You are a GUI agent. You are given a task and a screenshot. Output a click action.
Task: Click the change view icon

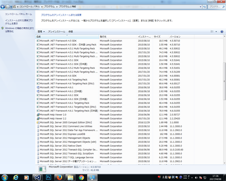tap(212, 32)
